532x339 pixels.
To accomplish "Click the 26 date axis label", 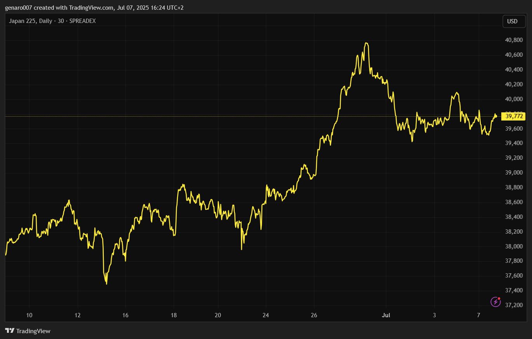I will point(314,315).
